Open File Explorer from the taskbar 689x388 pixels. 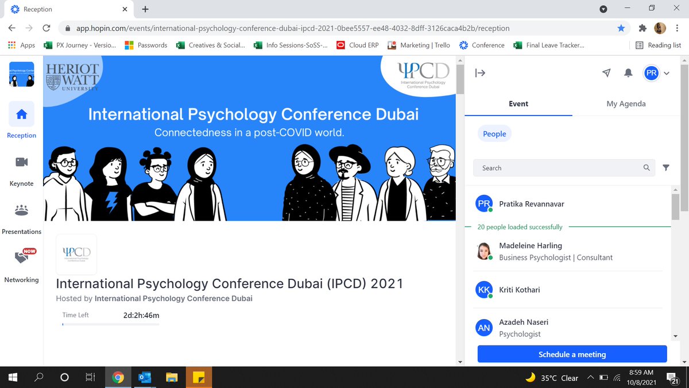pyautogui.click(x=171, y=378)
